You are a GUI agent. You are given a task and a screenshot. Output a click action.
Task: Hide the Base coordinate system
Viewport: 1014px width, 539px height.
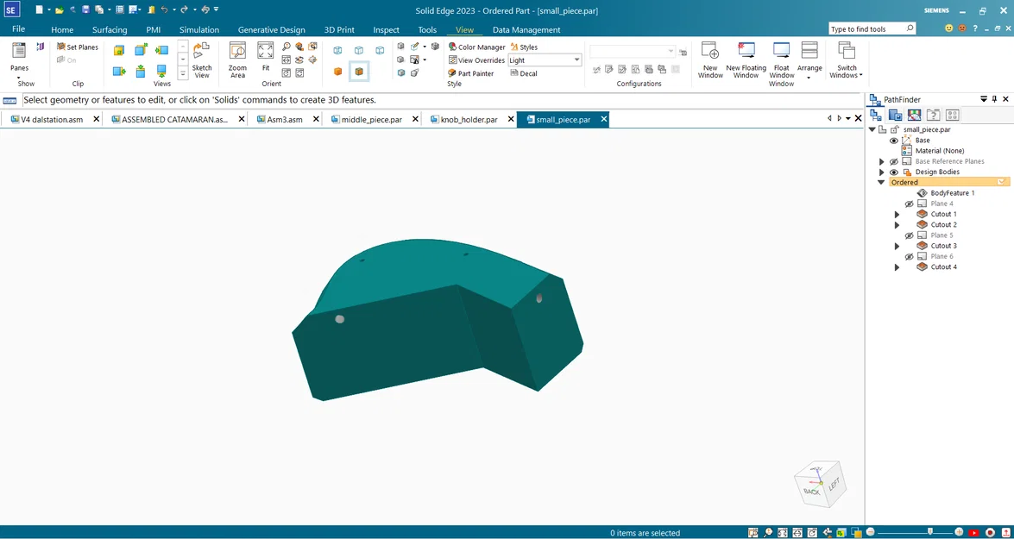point(894,141)
